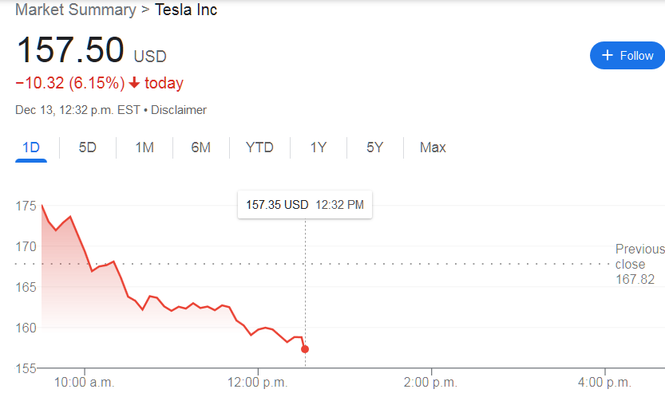Open the Disclaimer link
This screenshot has height=397, width=665.
point(179,110)
